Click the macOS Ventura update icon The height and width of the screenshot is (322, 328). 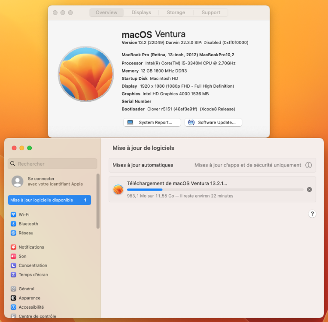click(x=118, y=189)
